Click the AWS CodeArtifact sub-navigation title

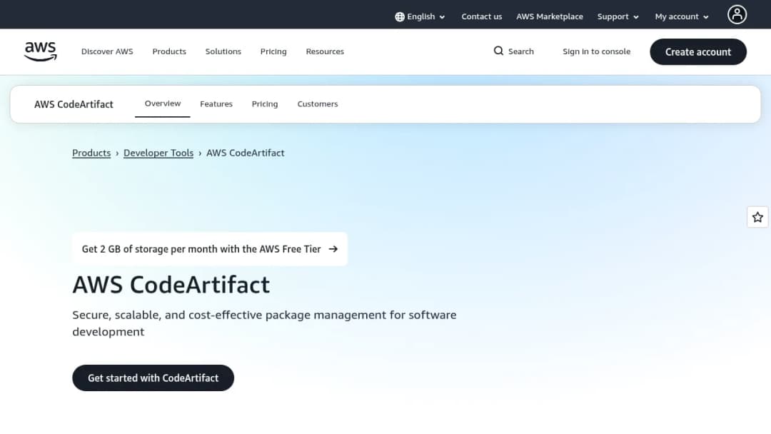click(74, 104)
